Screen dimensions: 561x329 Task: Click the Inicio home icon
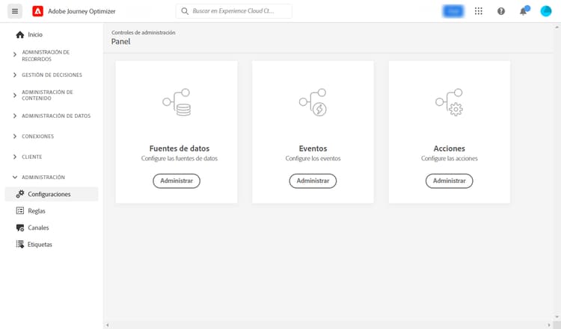click(19, 34)
